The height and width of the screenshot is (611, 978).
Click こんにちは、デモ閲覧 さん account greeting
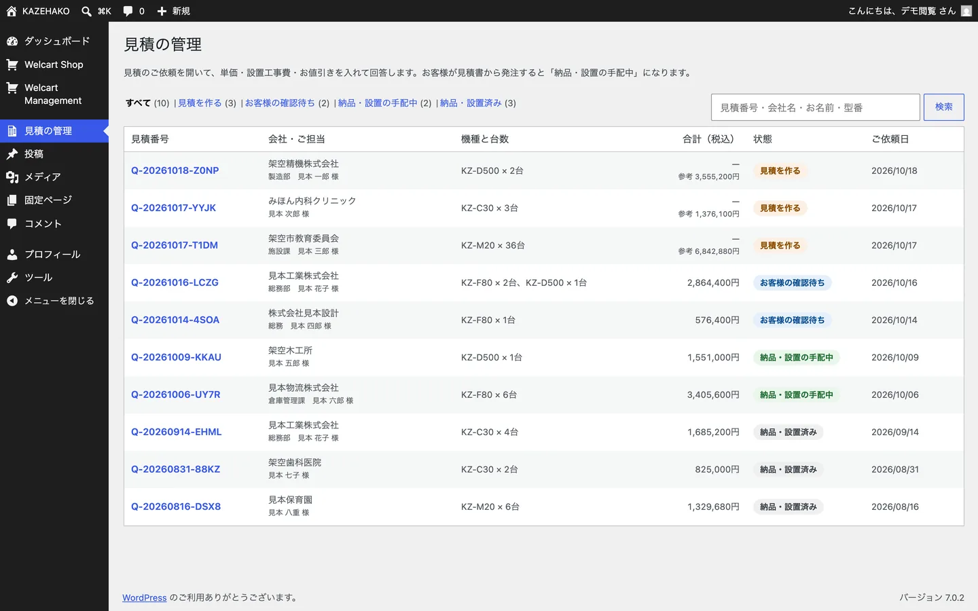pyautogui.click(x=902, y=11)
